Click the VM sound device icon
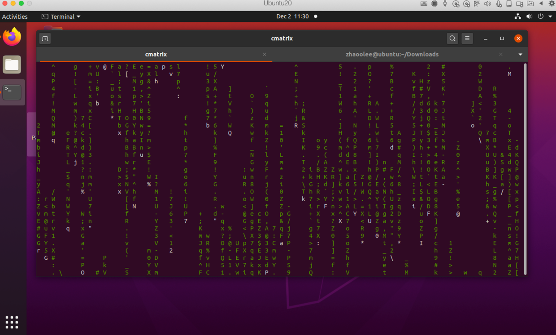Image resolution: width=556 pixels, height=335 pixels. pyautogui.click(x=487, y=4)
